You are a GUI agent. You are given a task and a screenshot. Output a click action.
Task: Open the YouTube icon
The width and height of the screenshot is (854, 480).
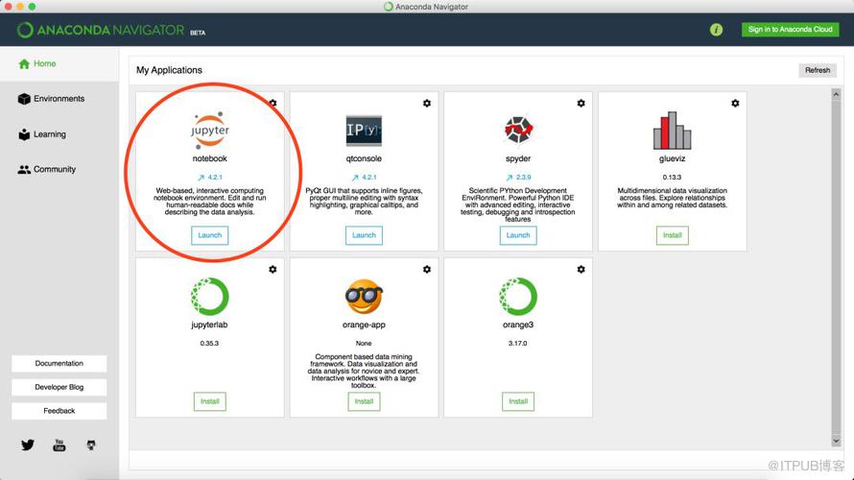(x=59, y=445)
